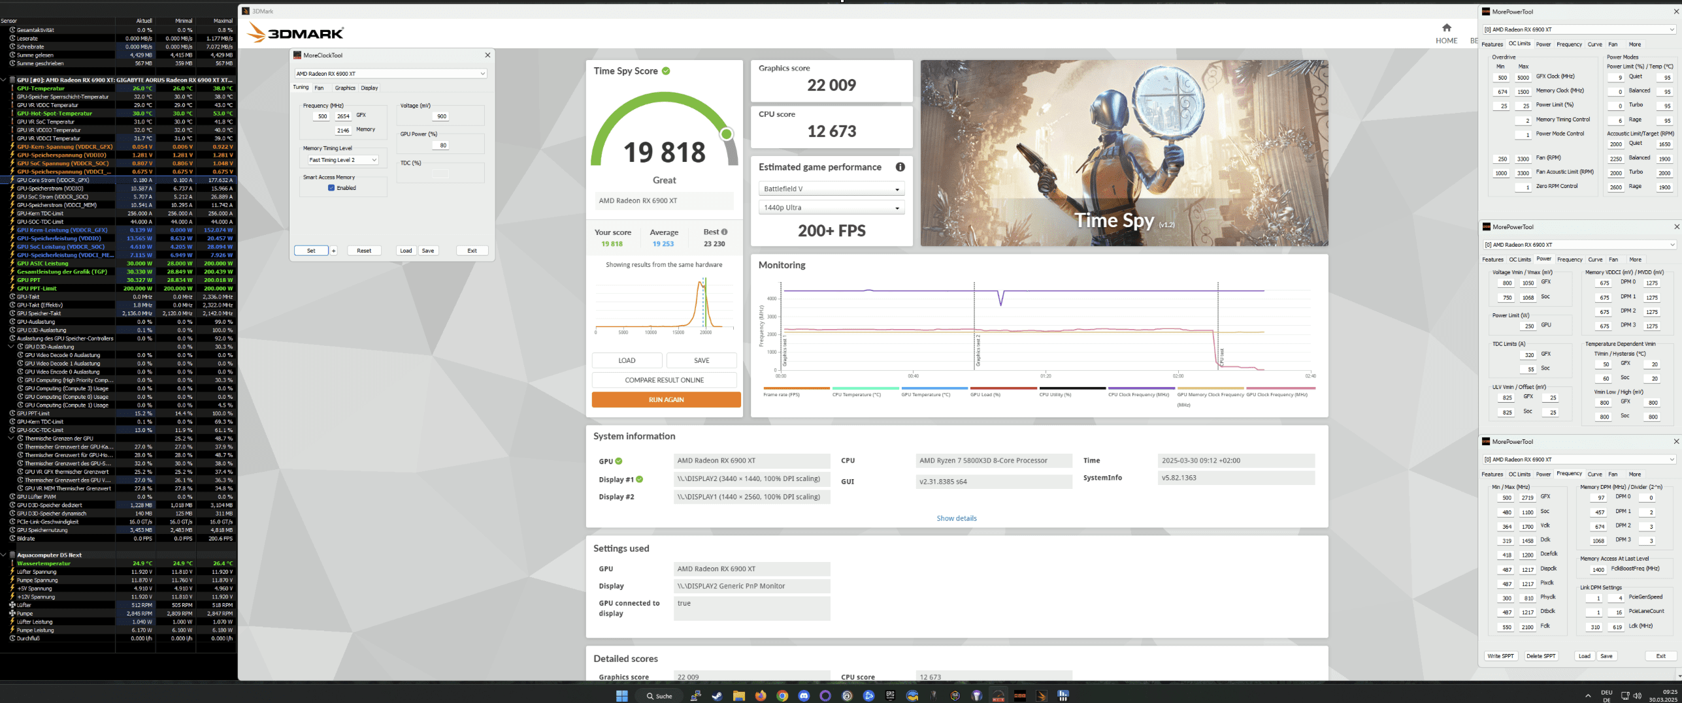Go to the 3DMark HOME icon
The image size is (1682, 703).
[1446, 27]
